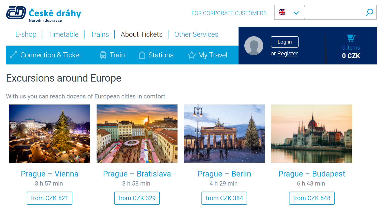Click the user avatar icon
This screenshot has width=381, height=216.
pyautogui.click(x=254, y=46)
